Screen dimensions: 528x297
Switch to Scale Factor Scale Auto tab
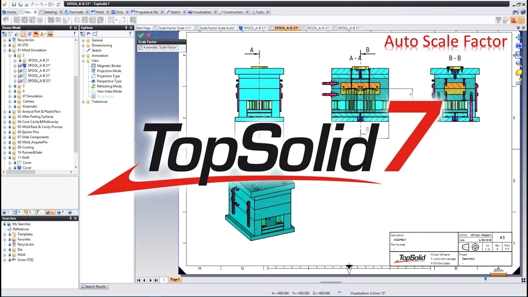pos(215,28)
